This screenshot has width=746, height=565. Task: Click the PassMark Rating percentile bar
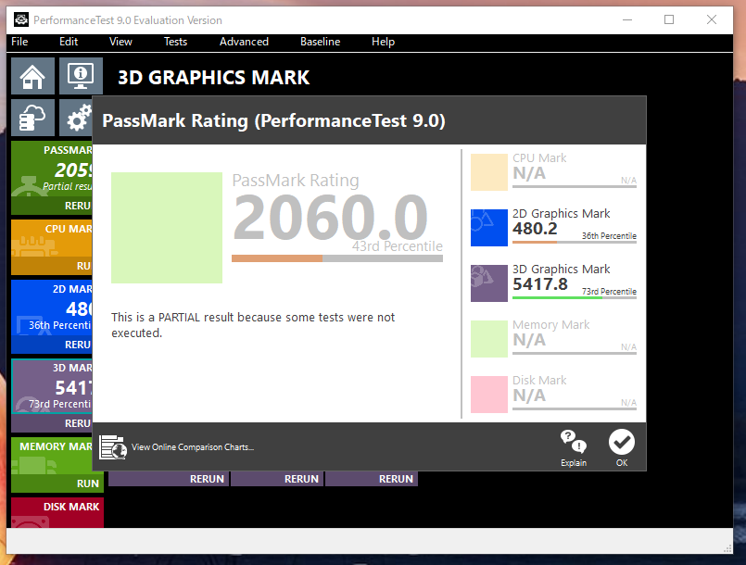[337, 258]
